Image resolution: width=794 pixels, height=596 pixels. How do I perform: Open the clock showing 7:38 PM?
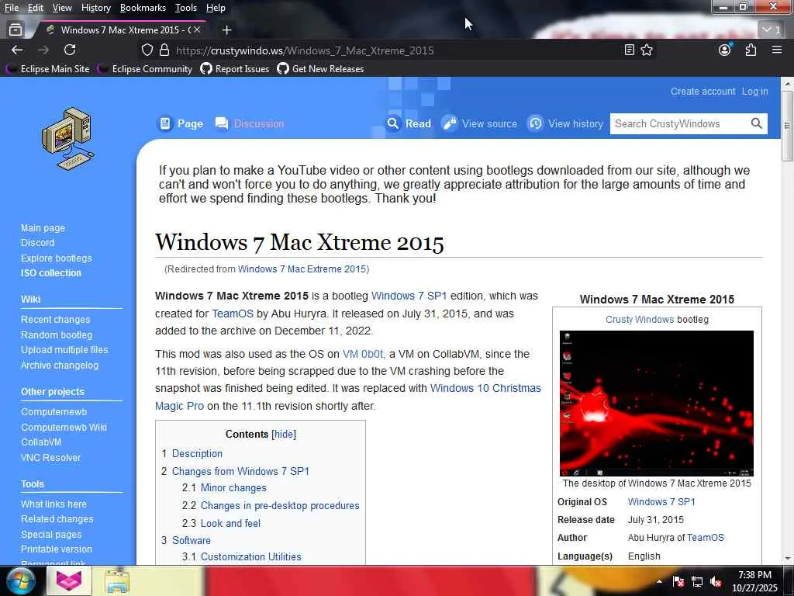tap(754, 581)
